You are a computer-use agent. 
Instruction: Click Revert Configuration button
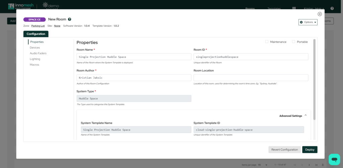tap(284, 150)
